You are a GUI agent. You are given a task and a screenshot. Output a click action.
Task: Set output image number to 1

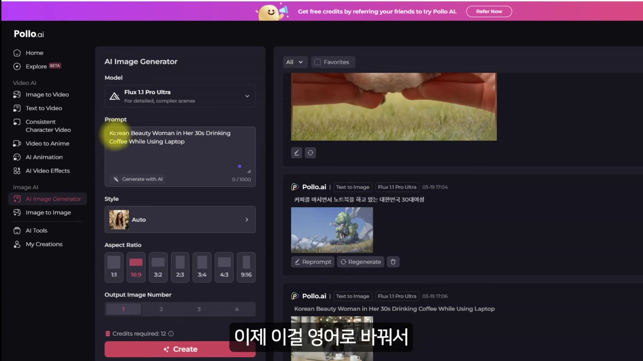tap(123, 309)
